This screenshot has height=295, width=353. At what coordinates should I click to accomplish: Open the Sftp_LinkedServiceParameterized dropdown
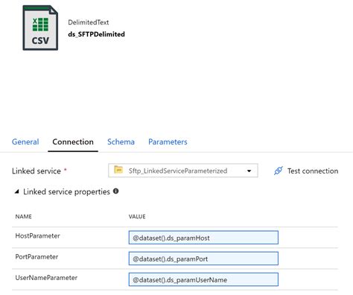click(183, 171)
